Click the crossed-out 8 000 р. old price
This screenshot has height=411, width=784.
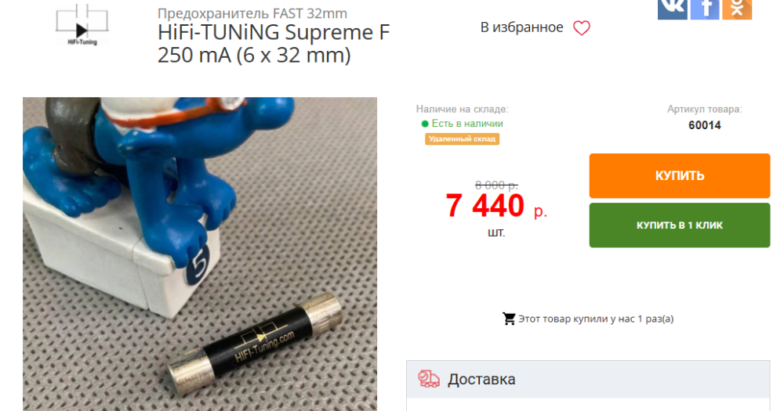496,186
